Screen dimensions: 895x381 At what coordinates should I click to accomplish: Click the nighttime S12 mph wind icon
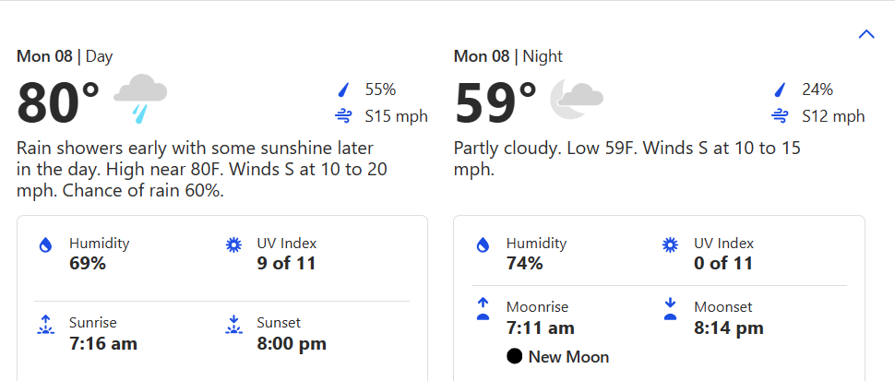(x=781, y=116)
